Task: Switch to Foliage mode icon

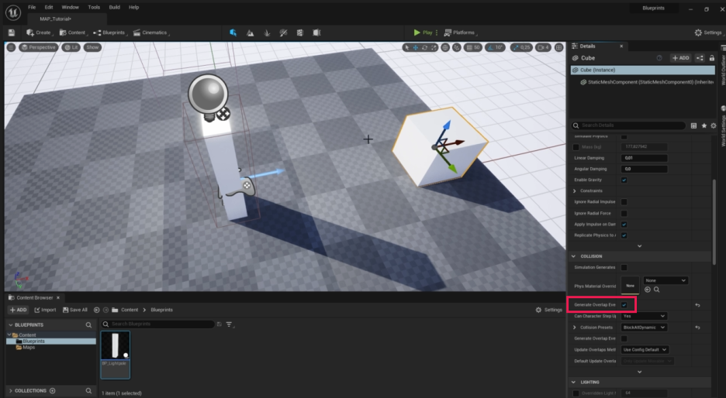Action: [267, 33]
